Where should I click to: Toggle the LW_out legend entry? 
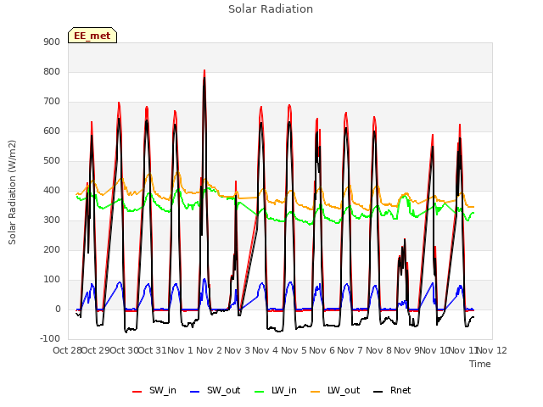pyautogui.click(x=335, y=390)
